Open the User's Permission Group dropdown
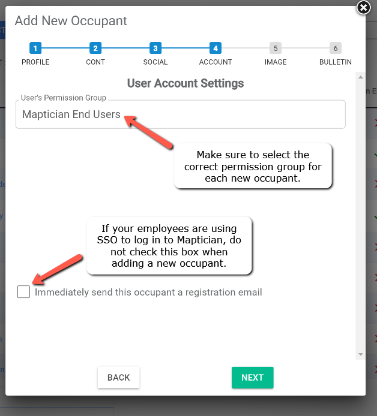Image resolution: width=377 pixels, height=416 pixels. (x=181, y=114)
